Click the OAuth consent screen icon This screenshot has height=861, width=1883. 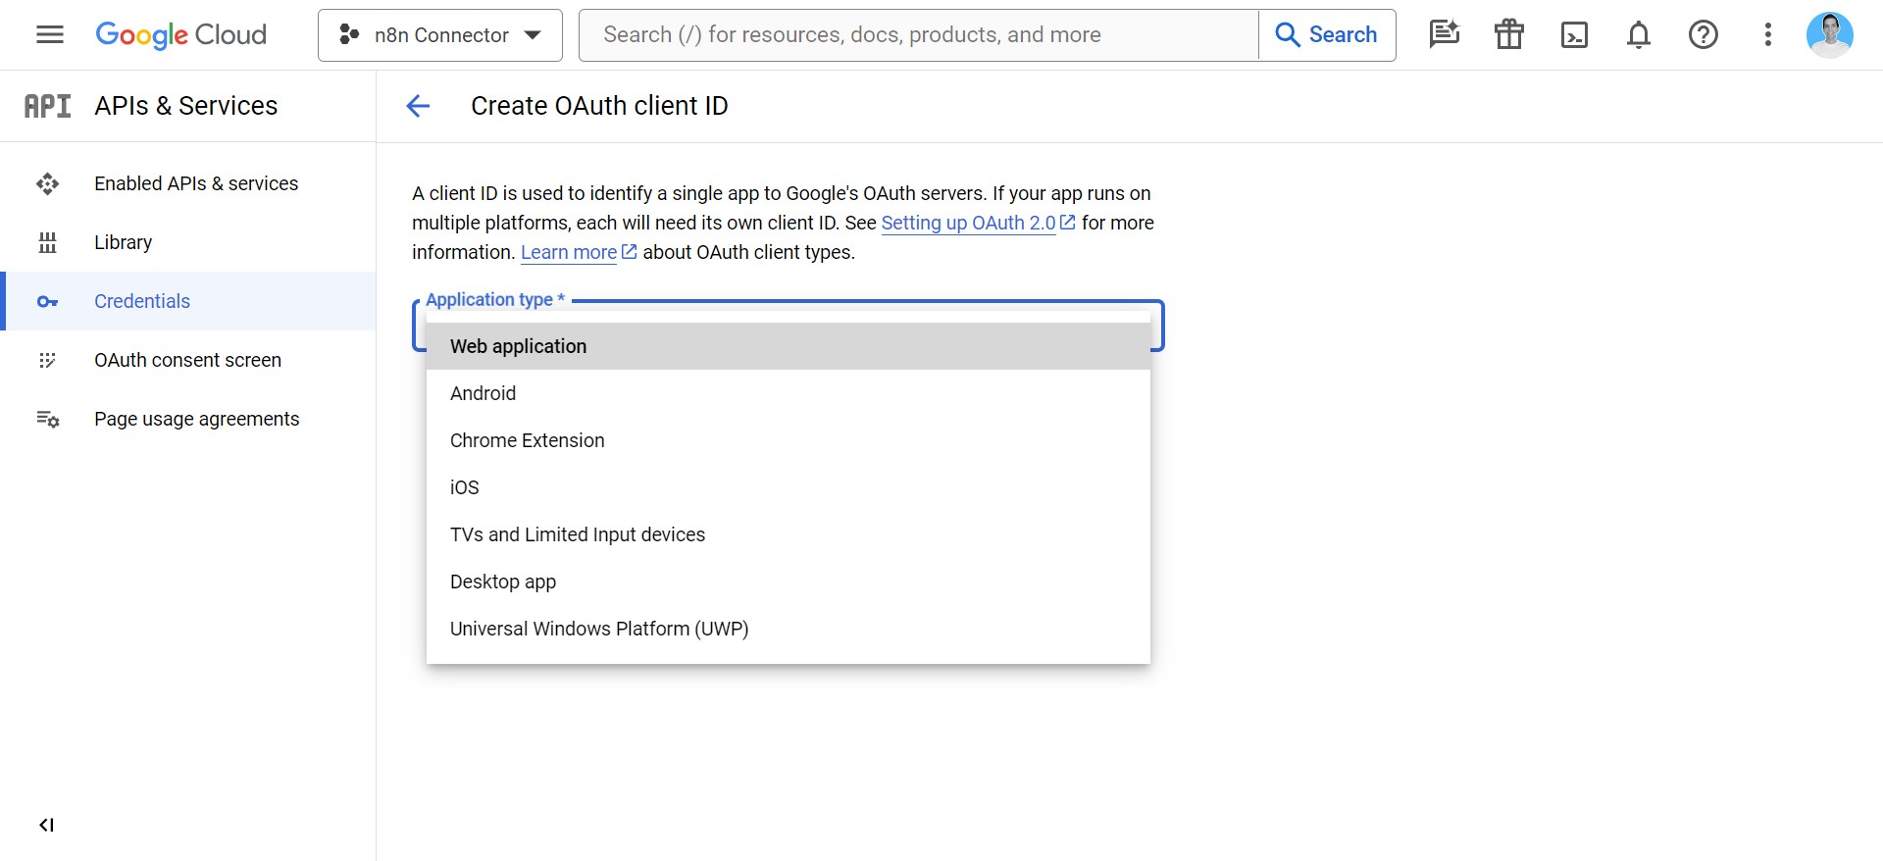47,360
